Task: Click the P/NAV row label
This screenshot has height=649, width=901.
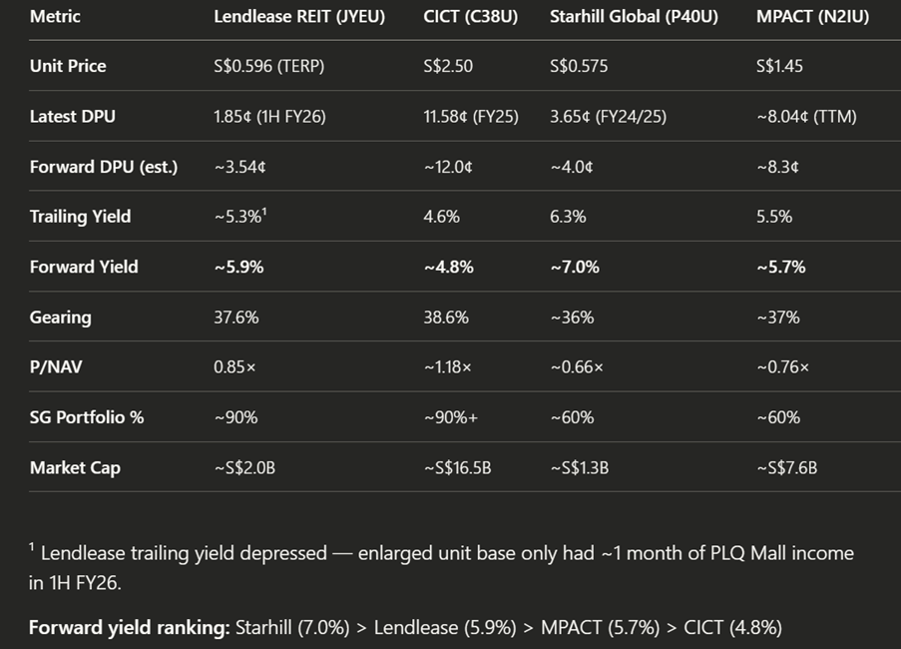Action: tap(56, 367)
